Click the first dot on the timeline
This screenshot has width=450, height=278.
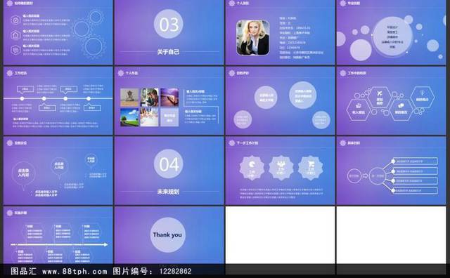point(22,98)
